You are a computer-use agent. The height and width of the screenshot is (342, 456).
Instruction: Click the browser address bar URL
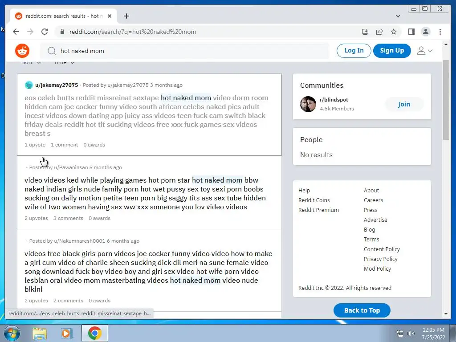tap(132, 32)
